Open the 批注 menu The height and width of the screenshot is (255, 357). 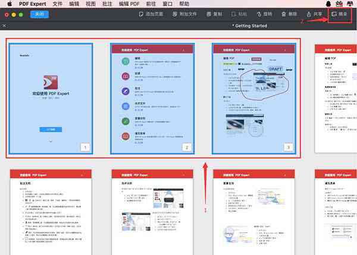tap(107, 4)
